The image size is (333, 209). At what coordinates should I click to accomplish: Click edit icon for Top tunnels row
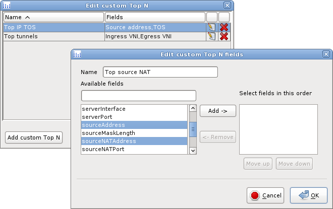[x=211, y=36]
